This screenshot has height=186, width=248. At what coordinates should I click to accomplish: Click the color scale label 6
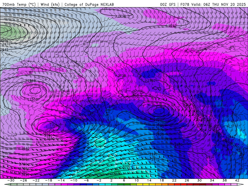coord(124,180)
